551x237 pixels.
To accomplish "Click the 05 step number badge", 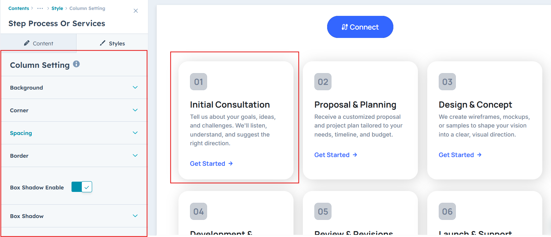I will (x=323, y=211).
